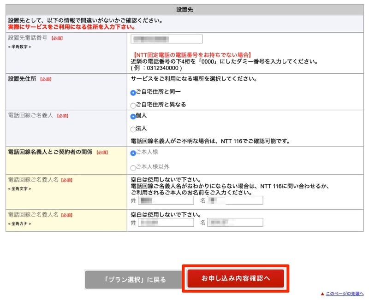The height and width of the screenshot is (300, 369).
Task: Select ご自宅住所と異なる radio button
Action: (133, 106)
